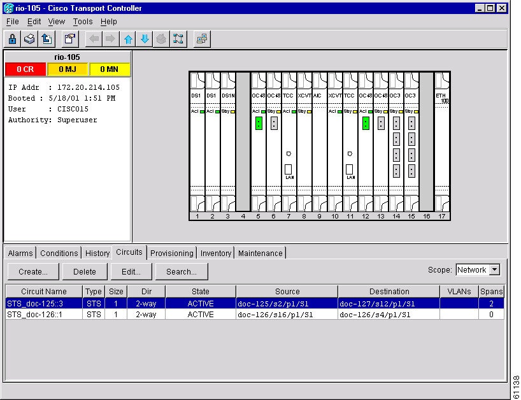Open the View menu
The height and width of the screenshot is (400, 521).
57,22
